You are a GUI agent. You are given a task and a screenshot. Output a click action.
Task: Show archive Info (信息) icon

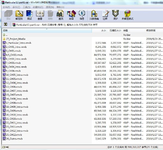[82, 15]
